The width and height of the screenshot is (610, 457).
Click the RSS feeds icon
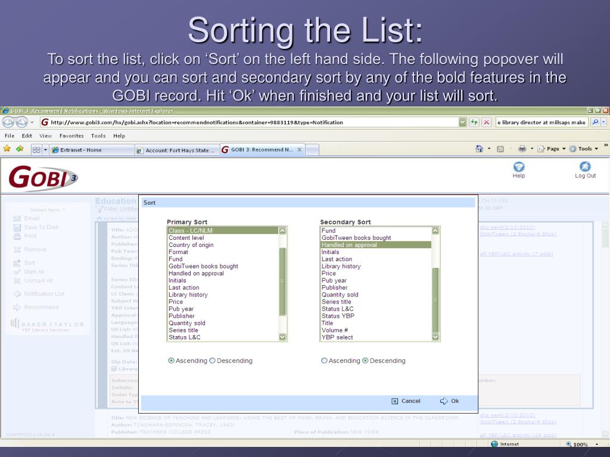pos(500,149)
